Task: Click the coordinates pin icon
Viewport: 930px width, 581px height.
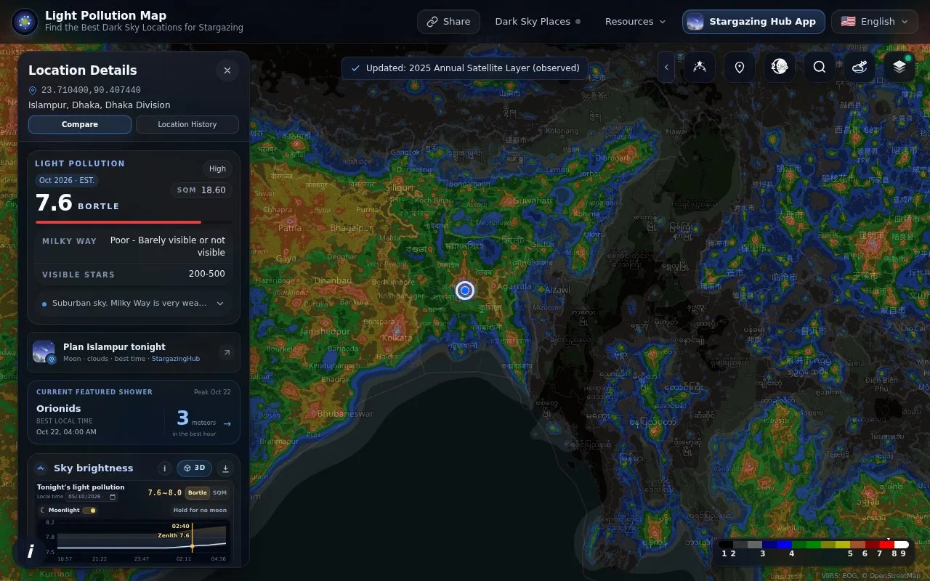Action: pyautogui.click(x=33, y=90)
